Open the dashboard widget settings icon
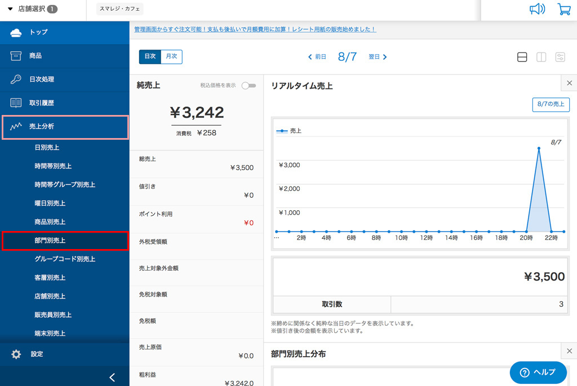The width and height of the screenshot is (577, 386). (560, 57)
